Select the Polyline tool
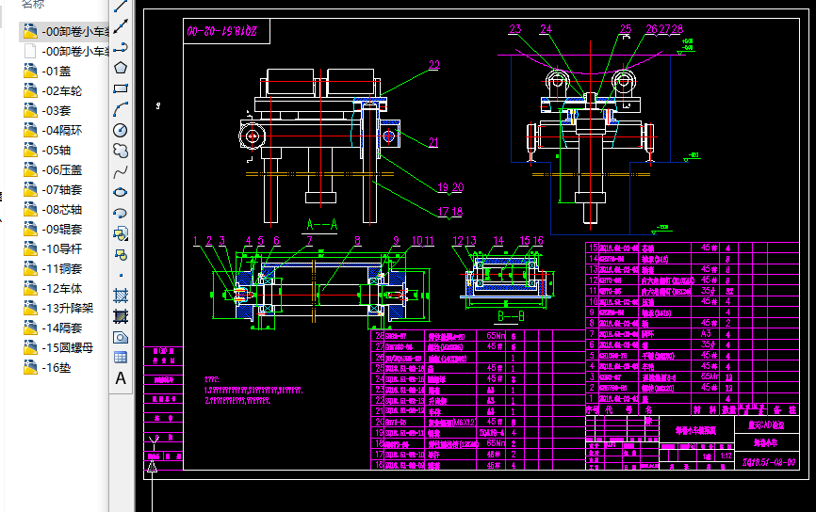 click(121, 47)
